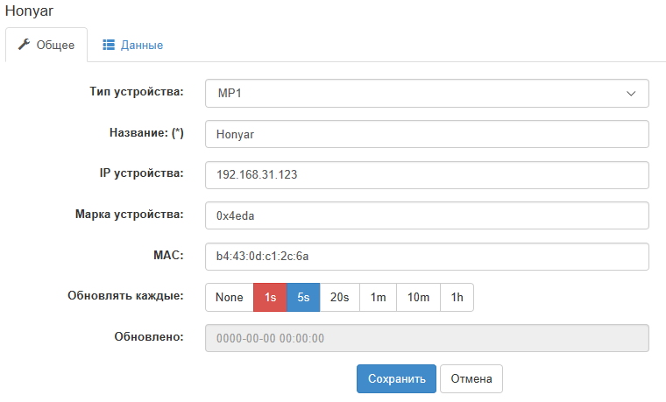Set update interval to 1h
The image size is (666, 402).
point(457,298)
